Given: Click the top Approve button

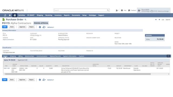Looking at the screenshot, I should [22, 27].
